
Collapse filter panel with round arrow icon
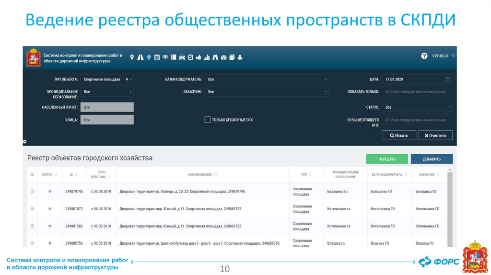point(25,142)
